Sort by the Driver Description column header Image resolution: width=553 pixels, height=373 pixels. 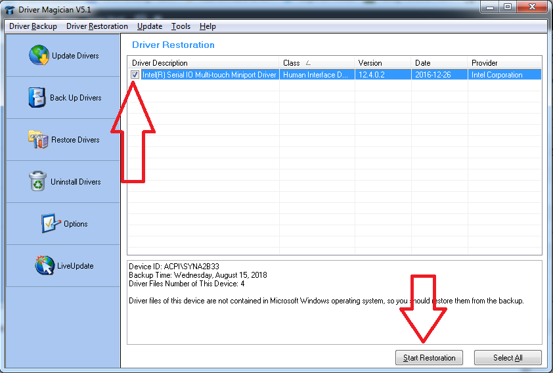point(204,63)
